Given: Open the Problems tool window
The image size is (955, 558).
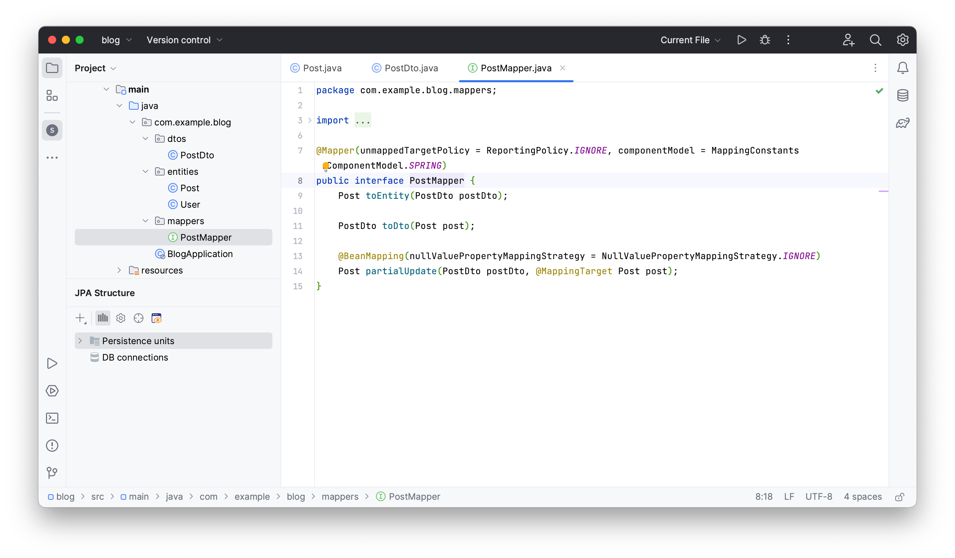Looking at the screenshot, I should tap(52, 446).
